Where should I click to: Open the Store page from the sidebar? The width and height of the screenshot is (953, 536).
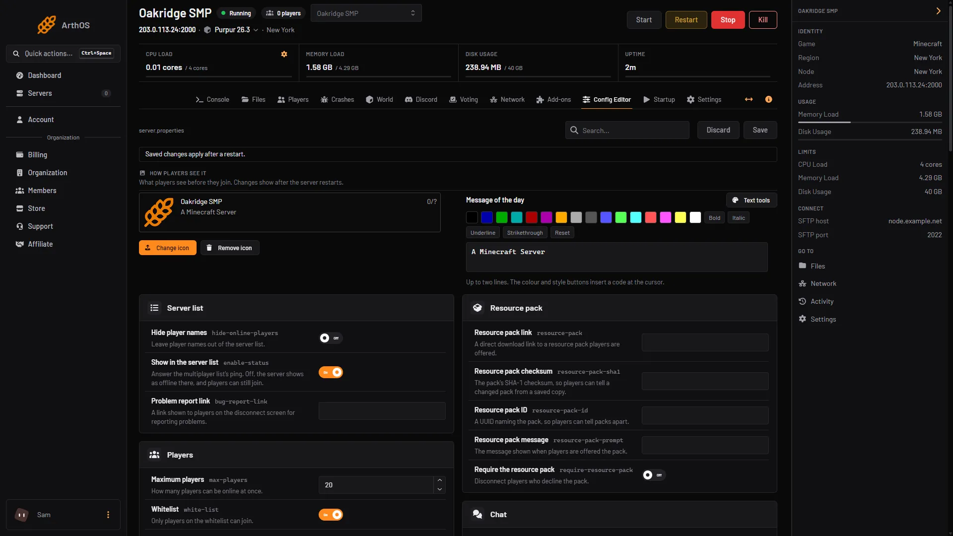(63, 208)
